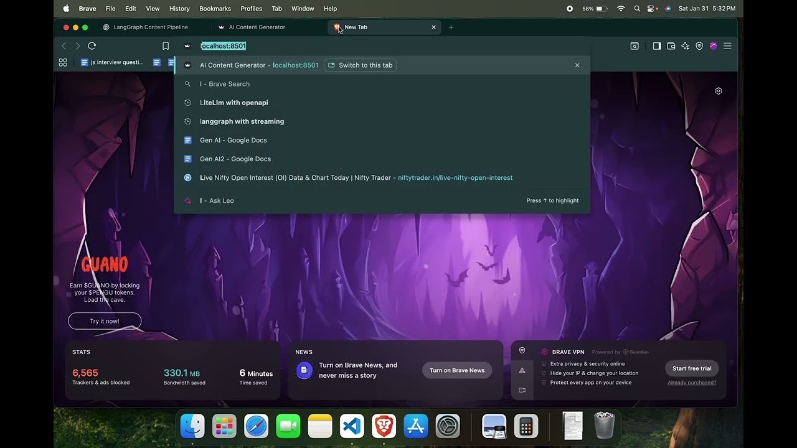Image resolution: width=797 pixels, height=448 pixels.
Task: Click the localhost:8501 address bar field
Action: pyautogui.click(x=382, y=46)
